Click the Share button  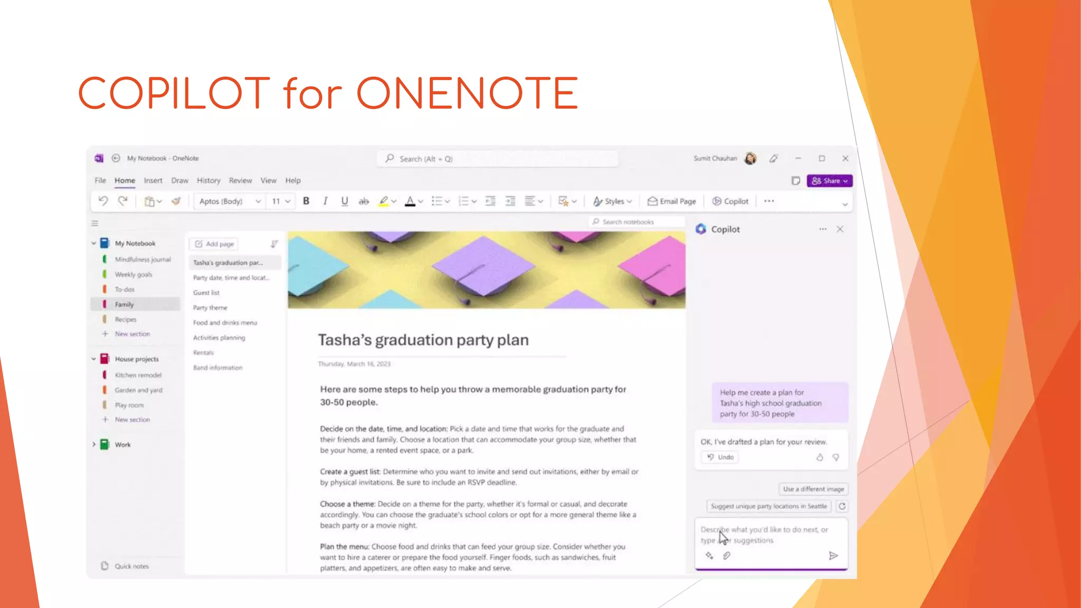pyautogui.click(x=829, y=180)
